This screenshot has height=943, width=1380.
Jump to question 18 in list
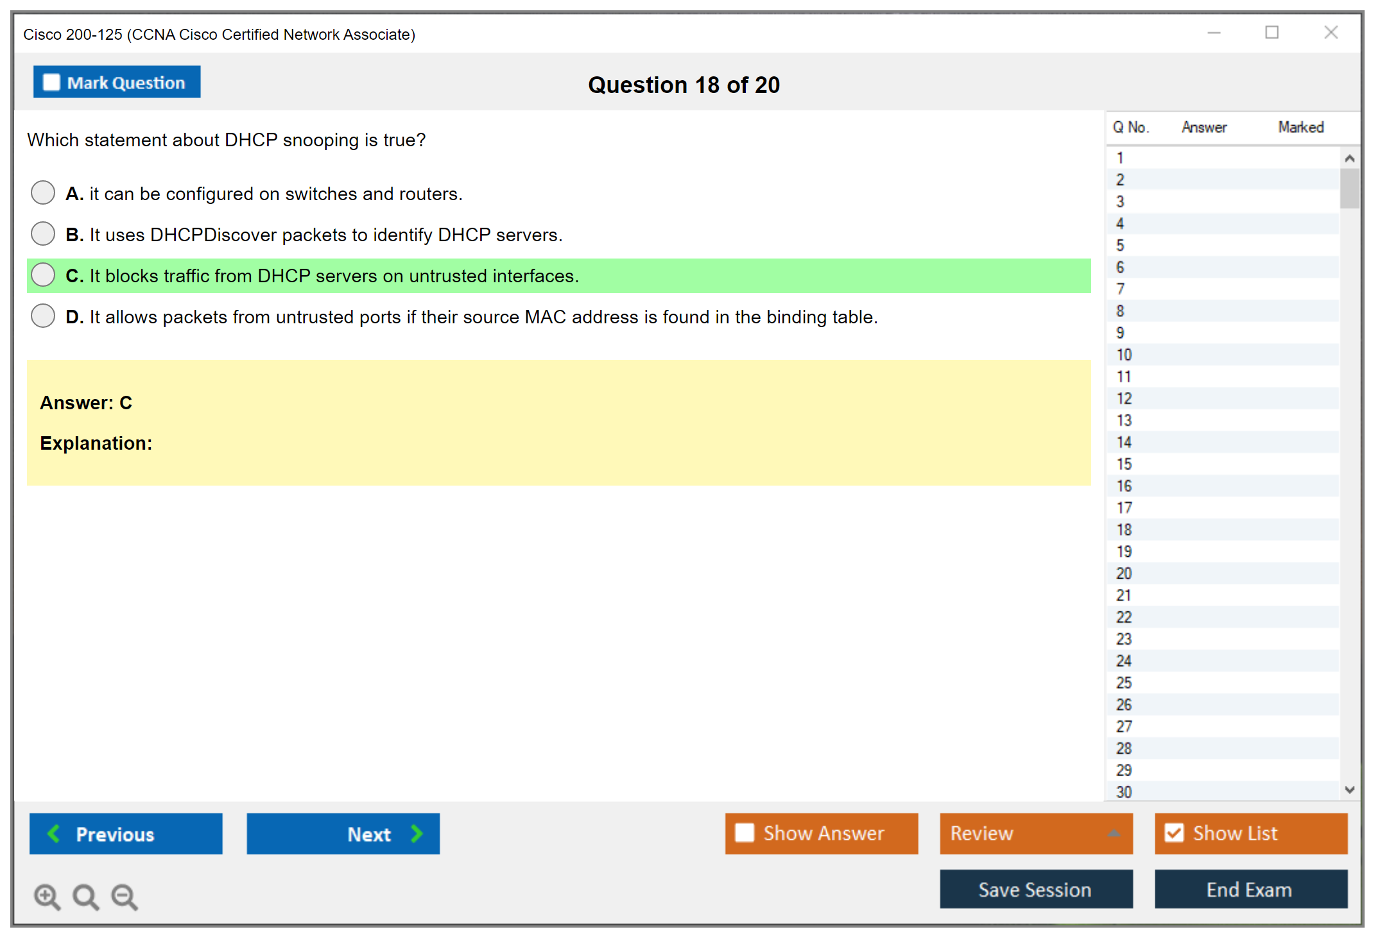tap(1124, 529)
